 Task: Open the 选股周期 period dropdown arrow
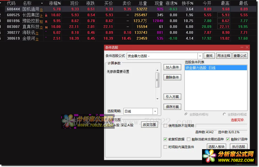(x=155, y=111)
